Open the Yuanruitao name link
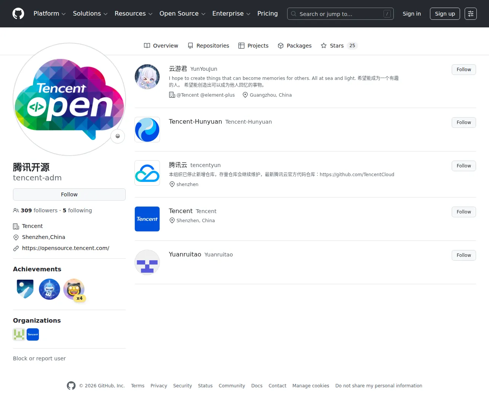The width and height of the screenshot is (489, 406). [201, 254]
